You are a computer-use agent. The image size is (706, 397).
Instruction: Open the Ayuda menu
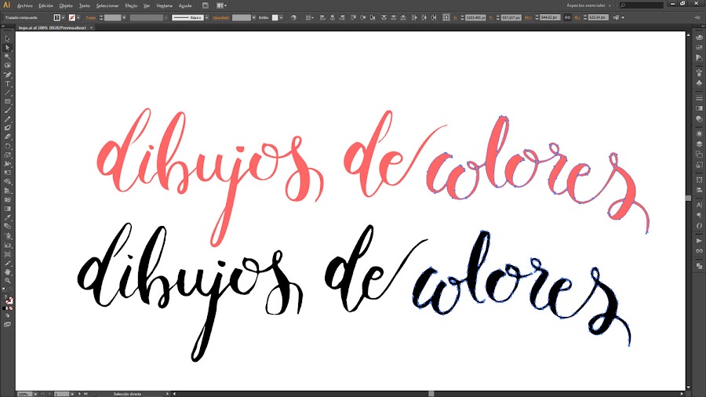pos(185,5)
